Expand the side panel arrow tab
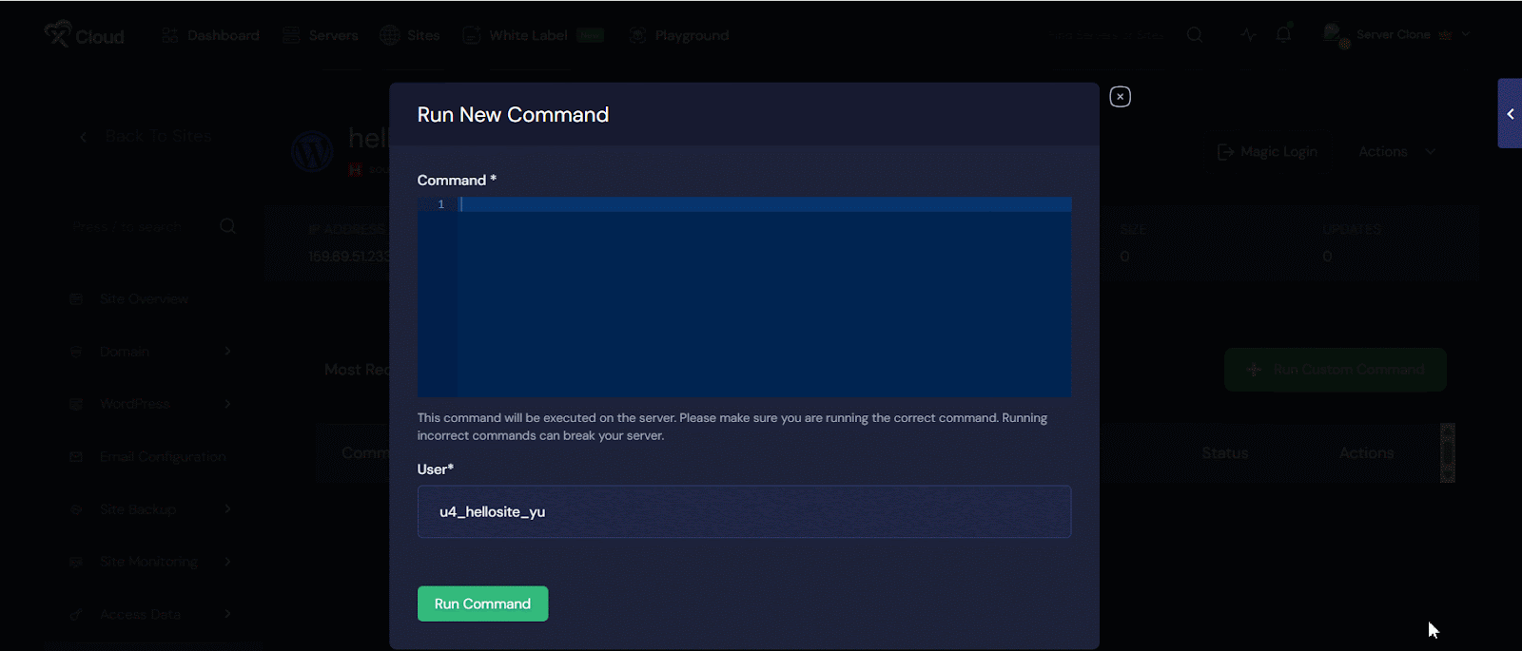The width and height of the screenshot is (1522, 651). 1510,114
